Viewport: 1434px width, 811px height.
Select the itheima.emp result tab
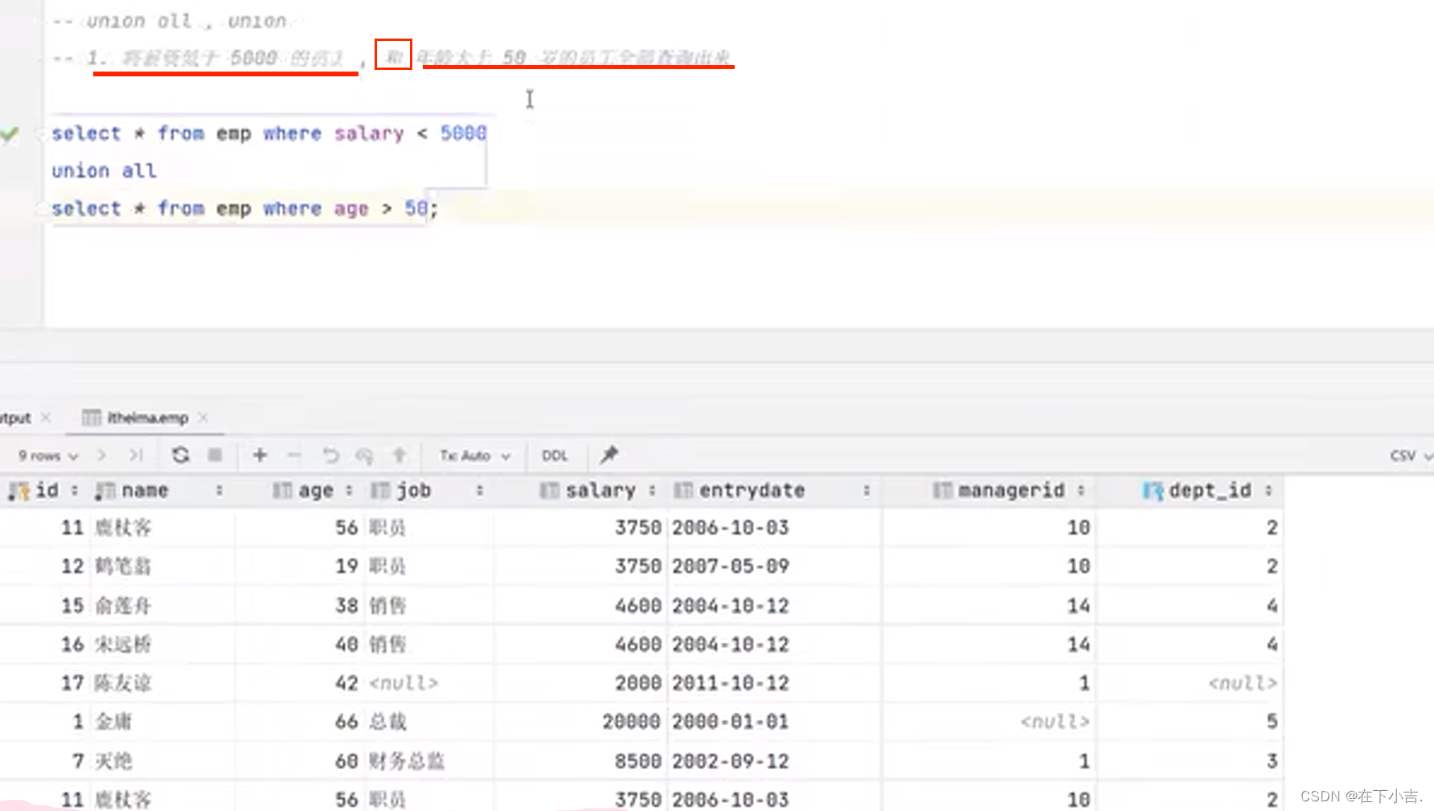coord(147,418)
